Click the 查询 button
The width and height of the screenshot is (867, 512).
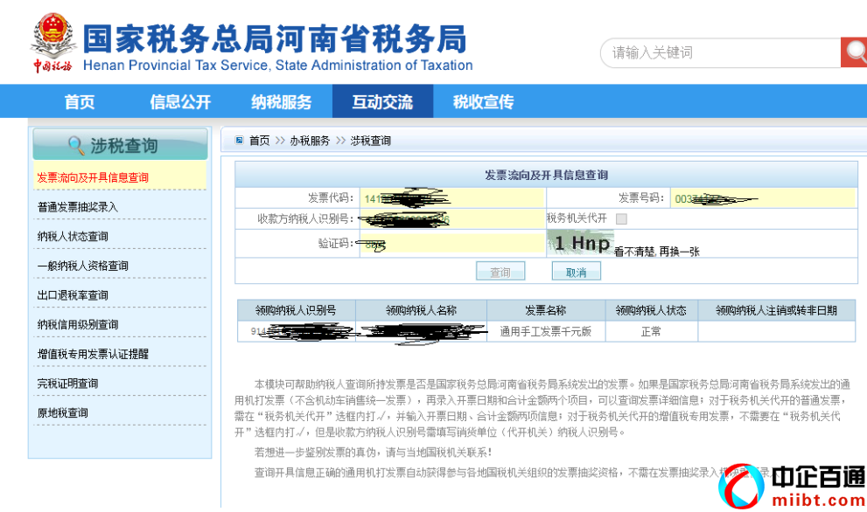click(500, 271)
